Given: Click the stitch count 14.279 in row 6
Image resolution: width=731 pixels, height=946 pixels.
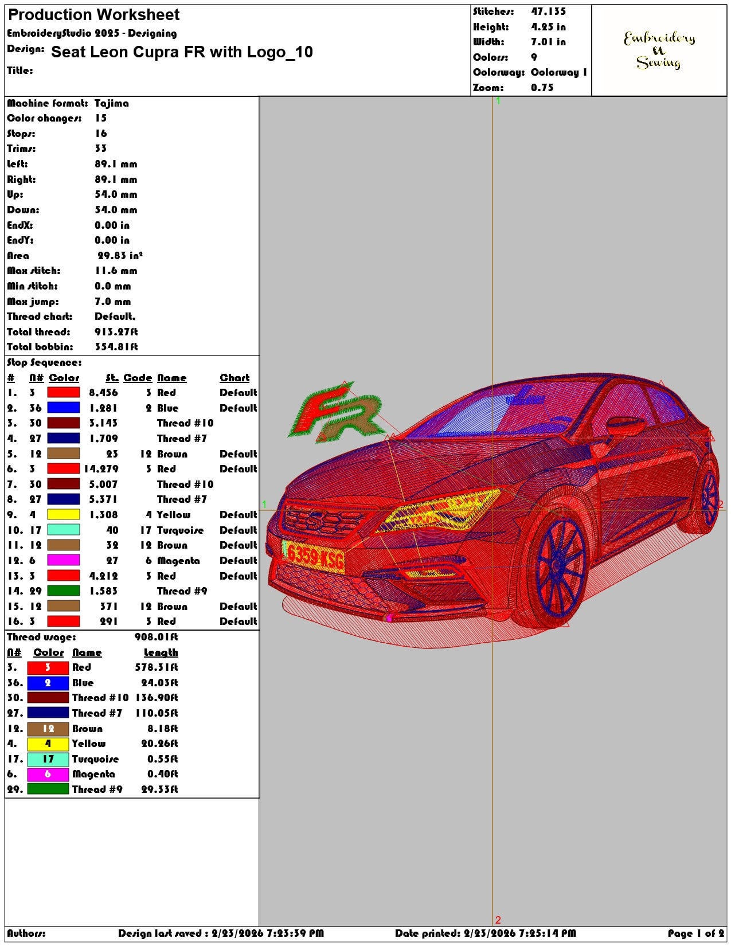Looking at the screenshot, I should pos(101,469).
